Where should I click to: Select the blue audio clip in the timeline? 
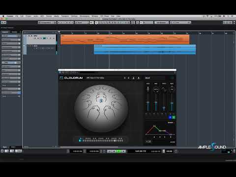coord(145,50)
